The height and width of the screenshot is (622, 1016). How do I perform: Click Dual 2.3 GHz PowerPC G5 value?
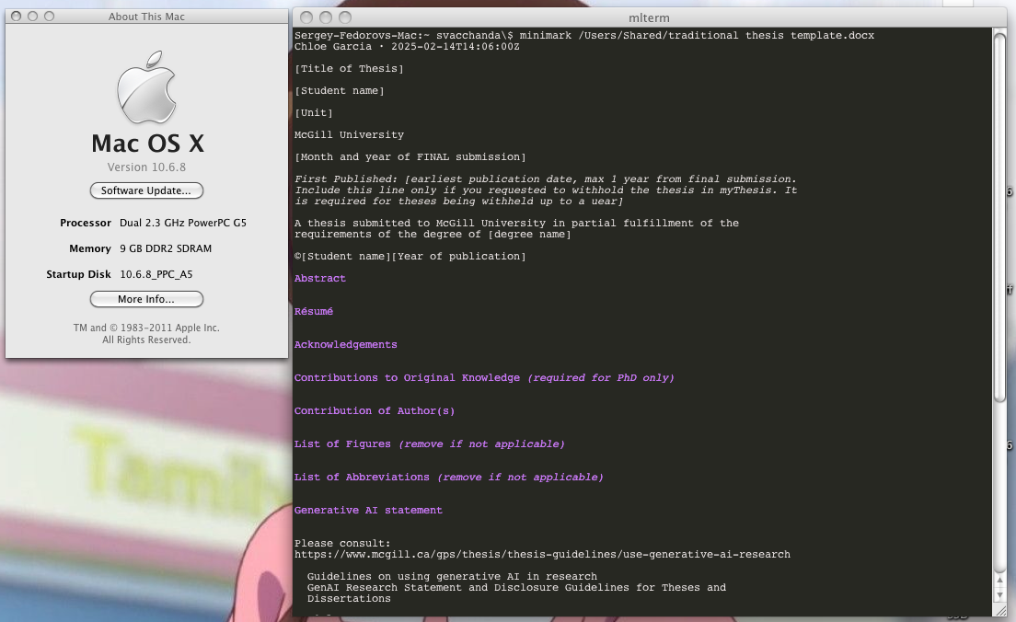click(183, 223)
